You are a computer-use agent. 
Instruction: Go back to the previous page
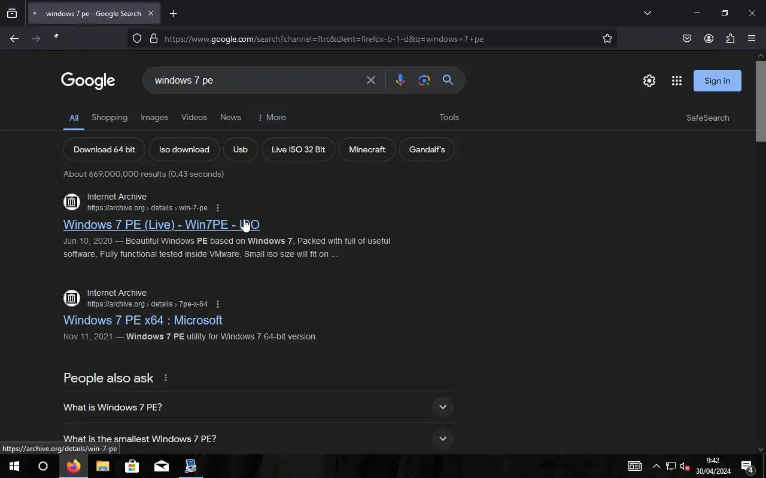click(14, 39)
